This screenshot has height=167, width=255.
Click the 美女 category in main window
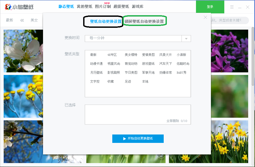[x=34, y=20]
